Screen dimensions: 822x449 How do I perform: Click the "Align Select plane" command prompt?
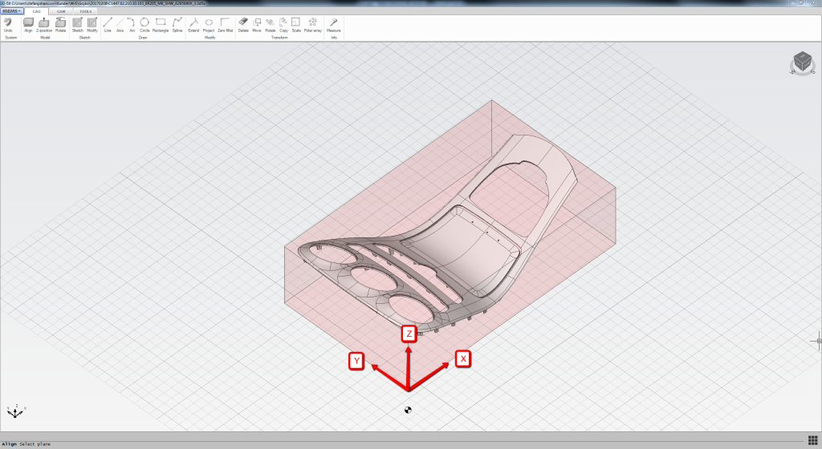coord(26,443)
